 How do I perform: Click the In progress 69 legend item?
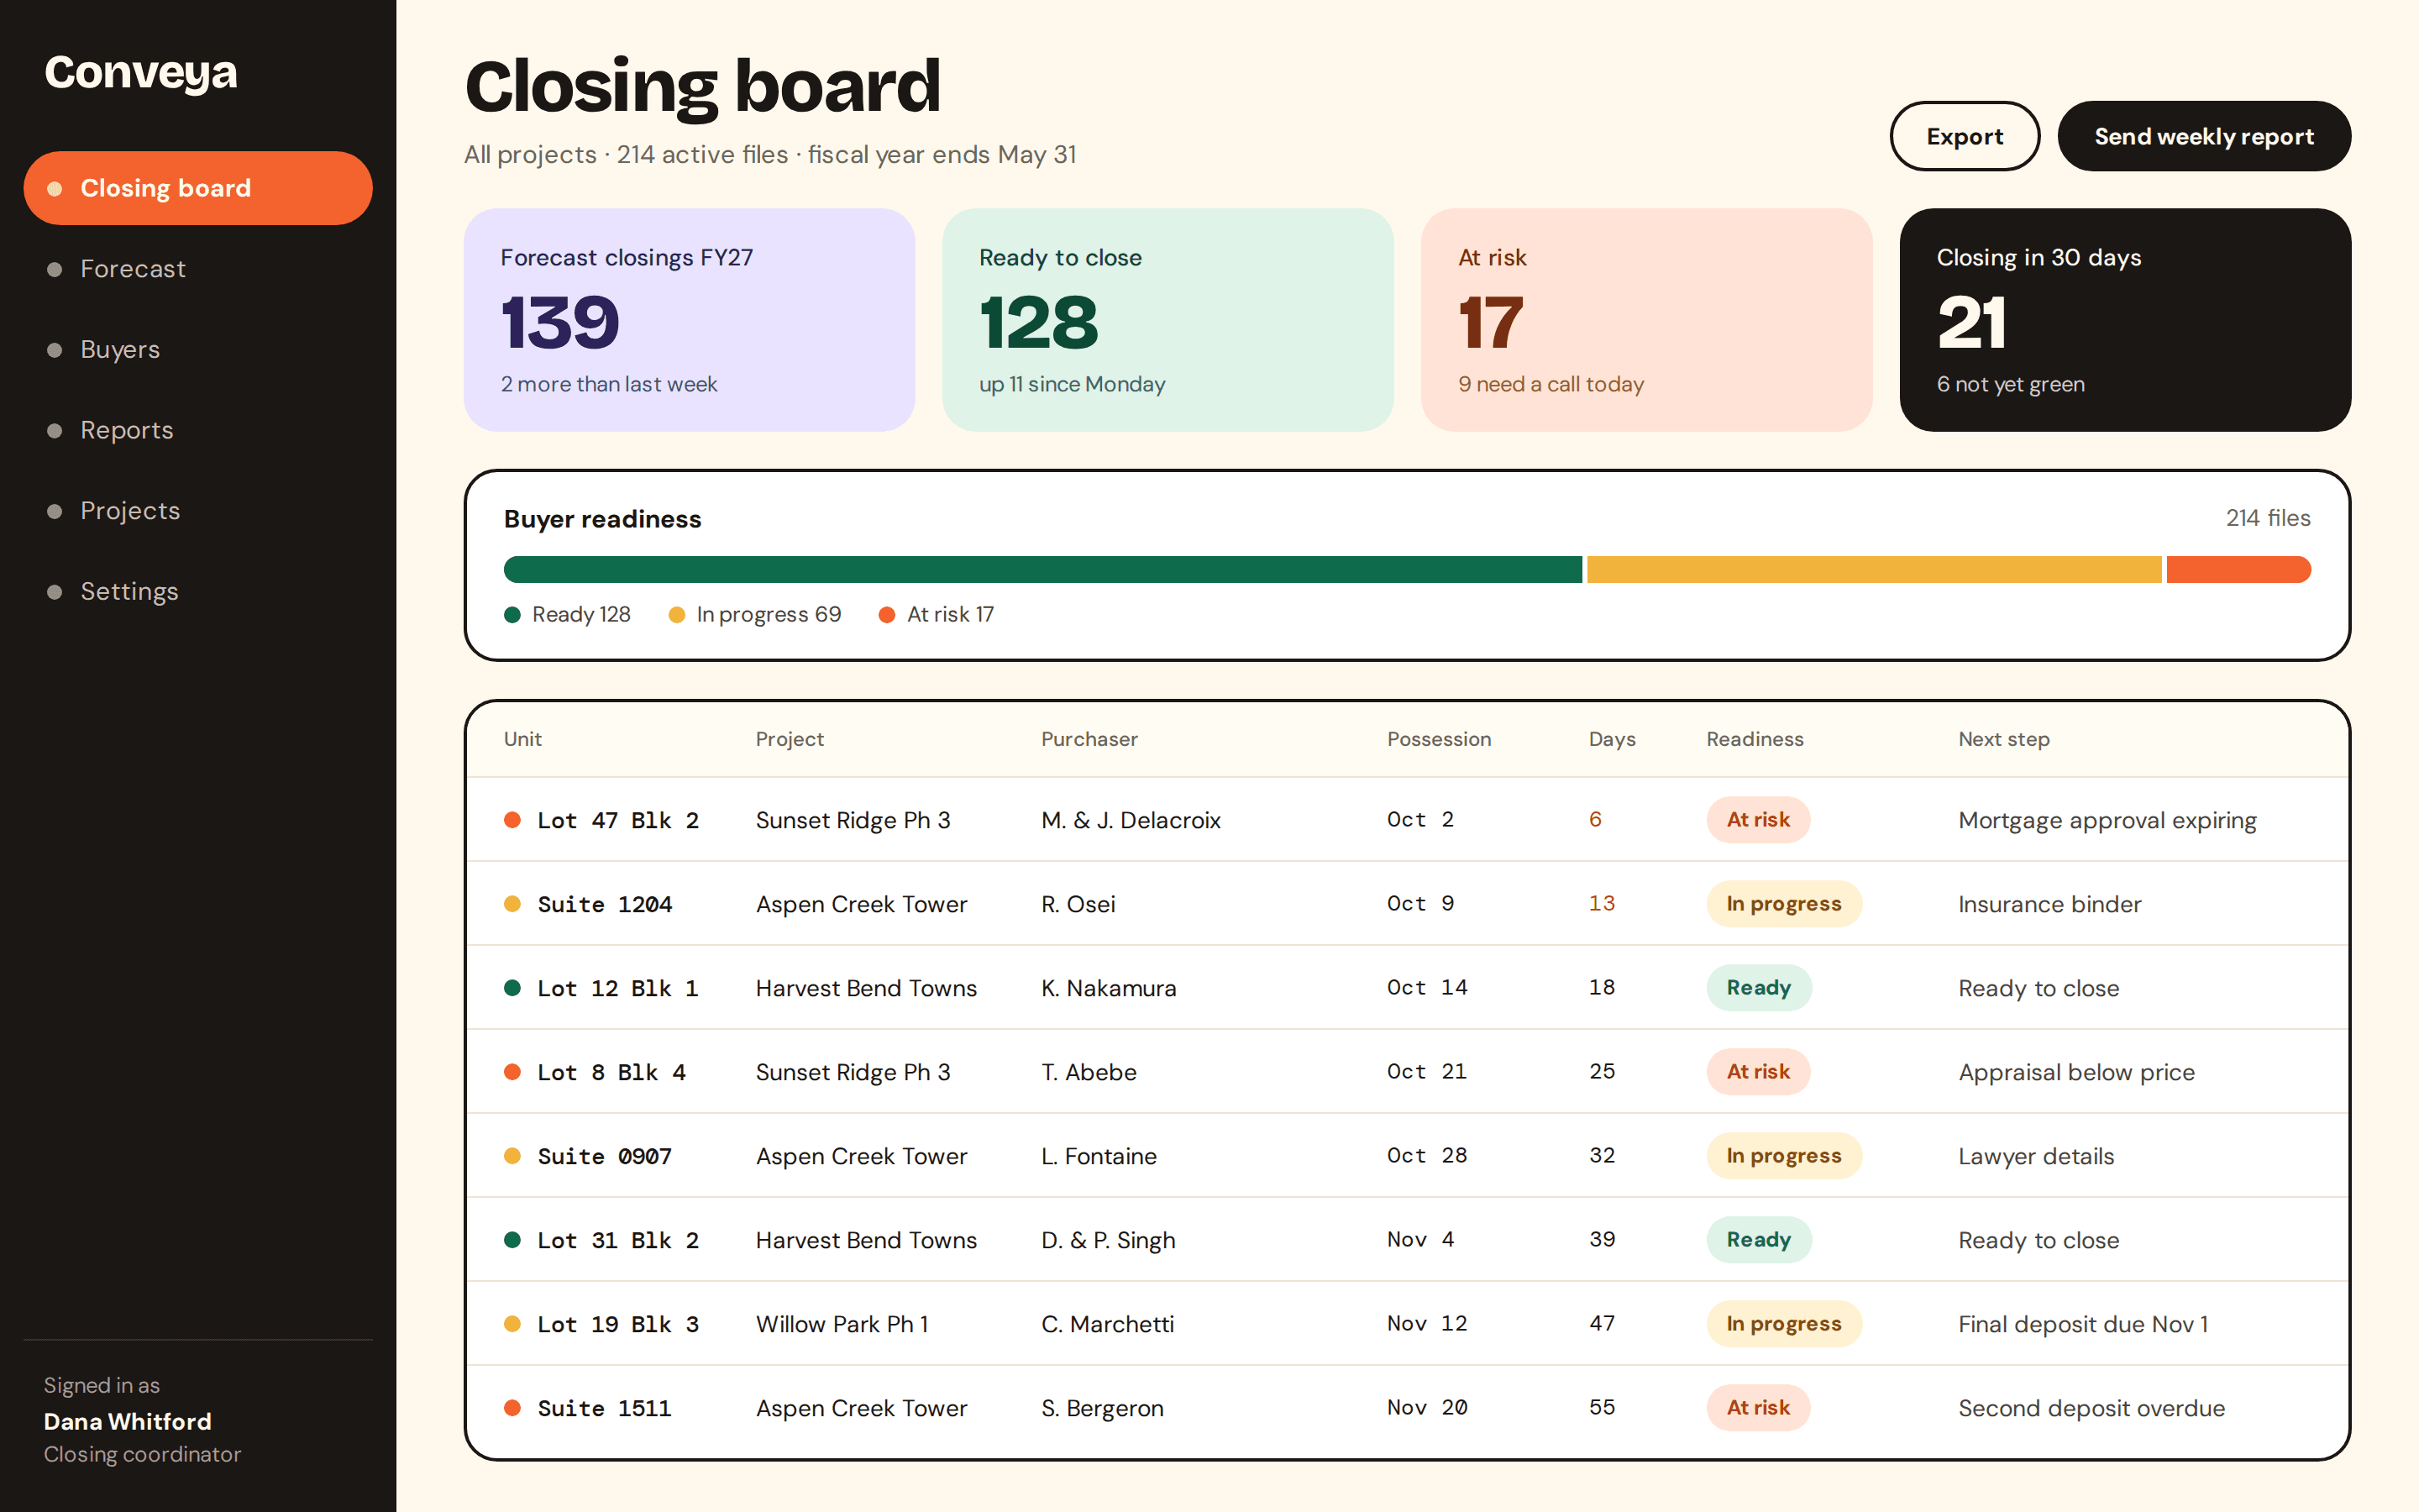(x=755, y=614)
